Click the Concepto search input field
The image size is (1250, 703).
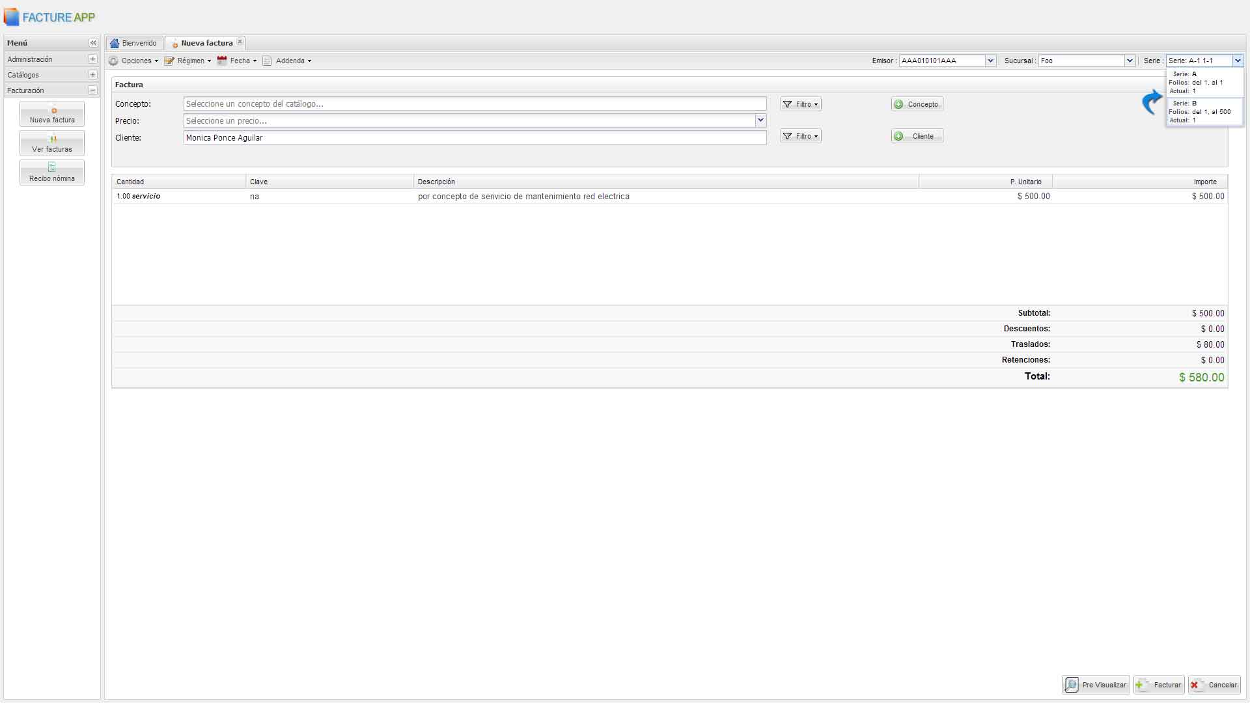(475, 104)
